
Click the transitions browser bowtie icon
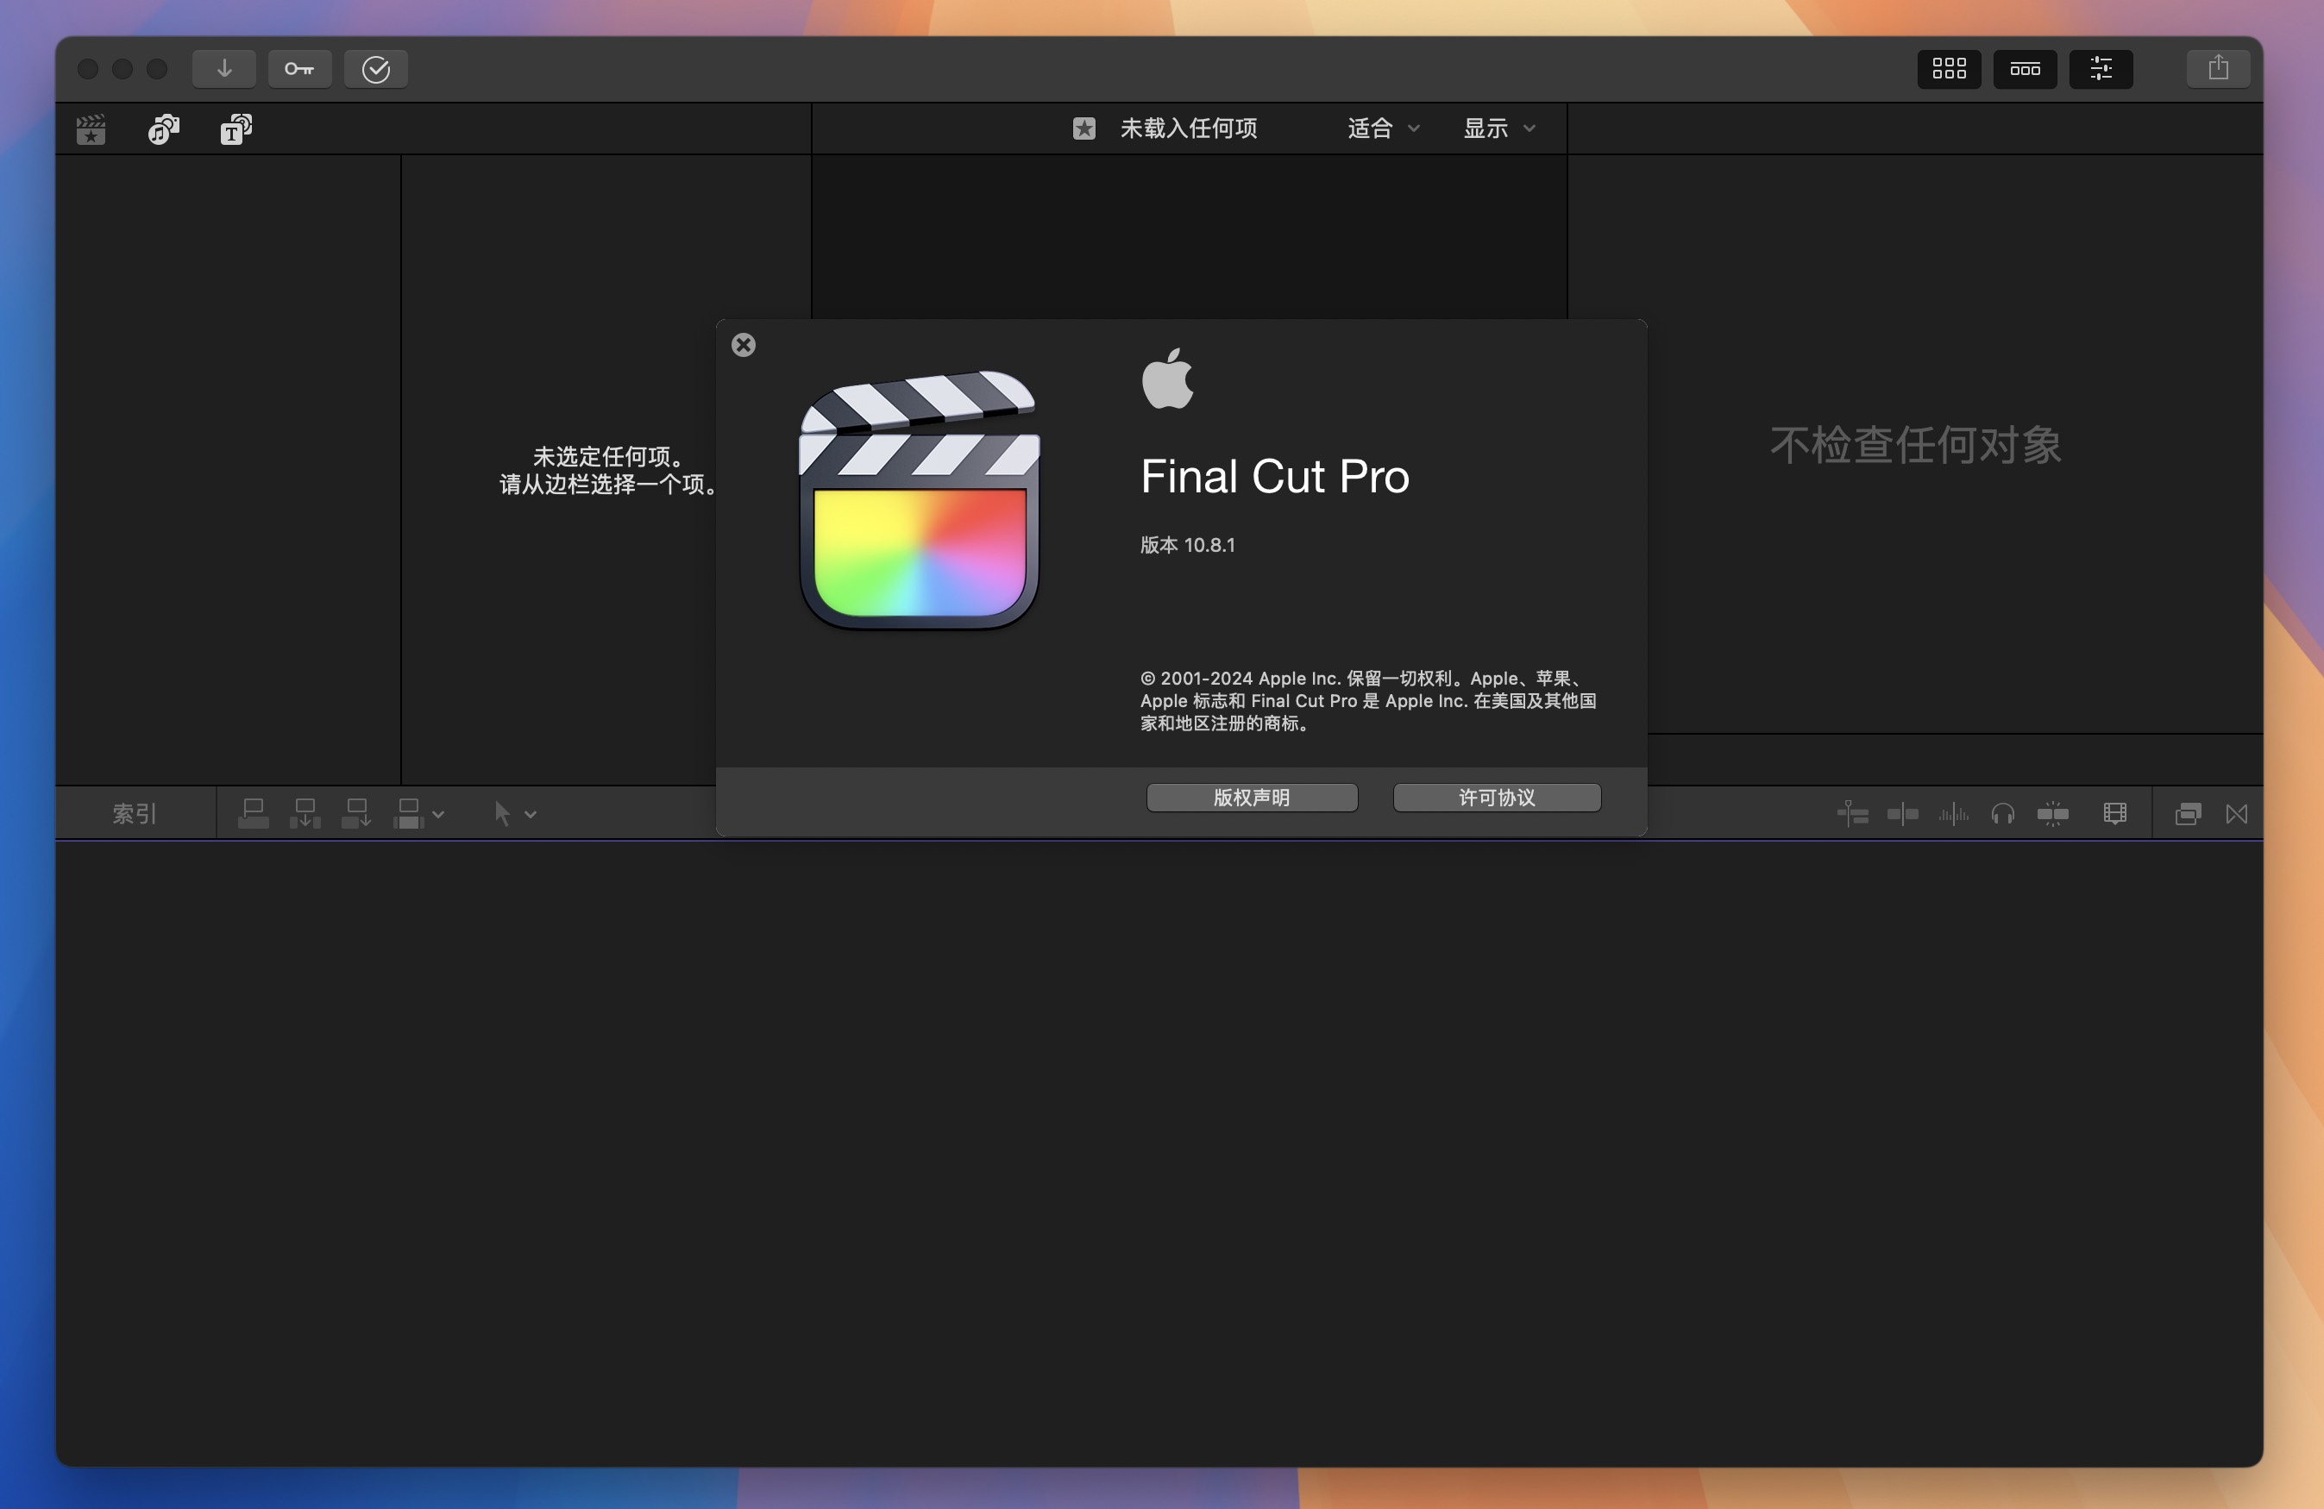pyautogui.click(x=2236, y=813)
